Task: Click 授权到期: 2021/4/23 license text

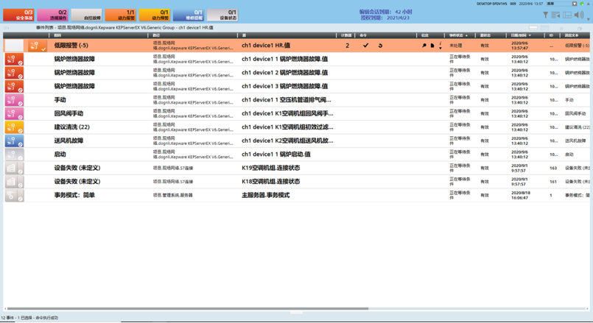Action: point(385,18)
